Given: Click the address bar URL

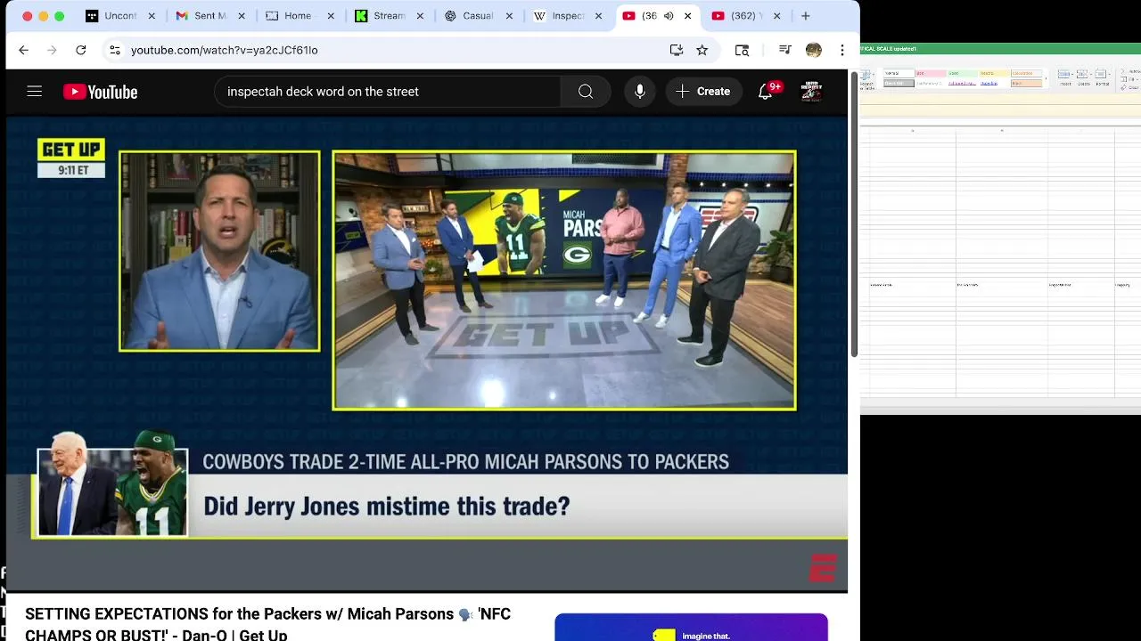Looking at the screenshot, I should point(225,50).
